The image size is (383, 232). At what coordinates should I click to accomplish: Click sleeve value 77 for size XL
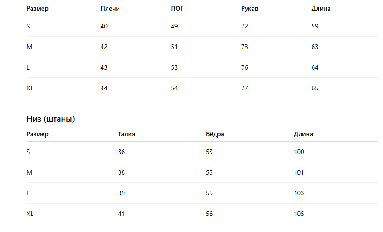(x=244, y=88)
